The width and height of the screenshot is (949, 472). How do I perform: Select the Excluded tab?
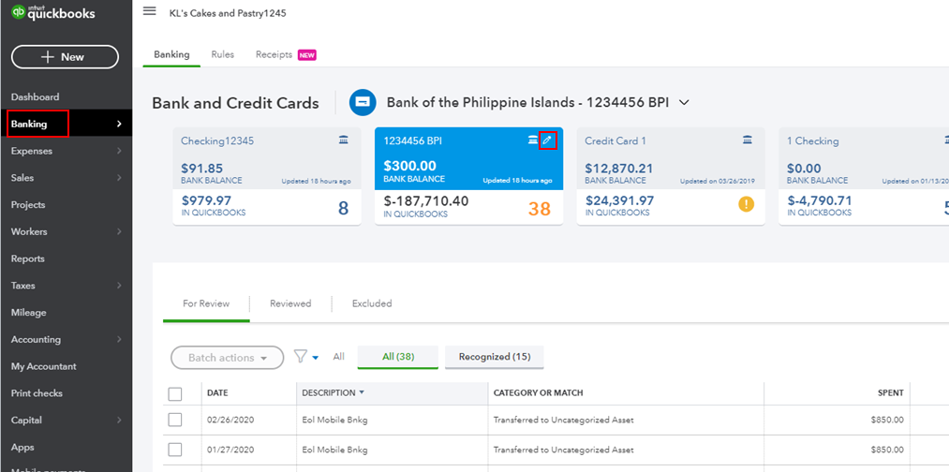tap(372, 303)
